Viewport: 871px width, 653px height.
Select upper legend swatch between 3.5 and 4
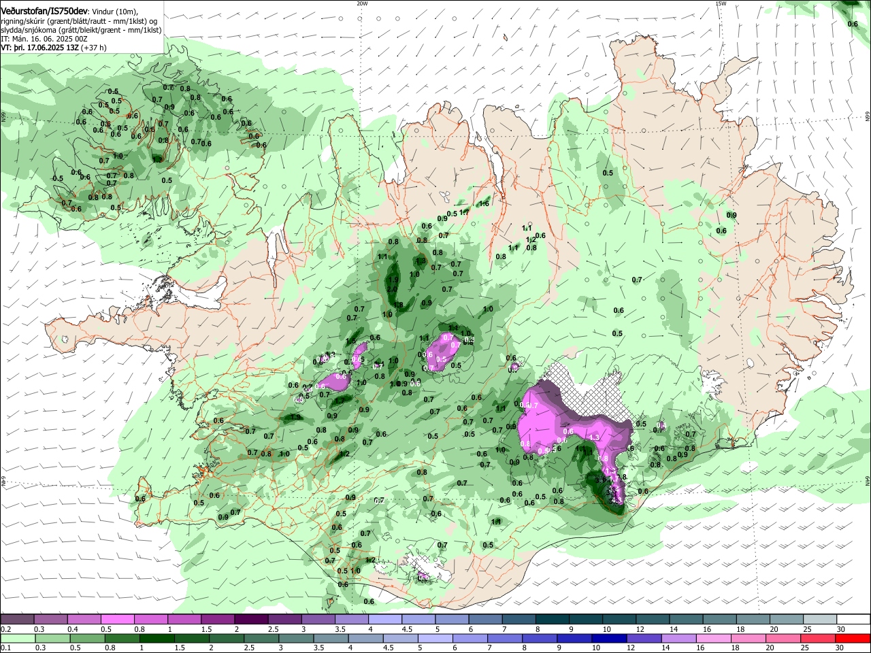coord(351,619)
